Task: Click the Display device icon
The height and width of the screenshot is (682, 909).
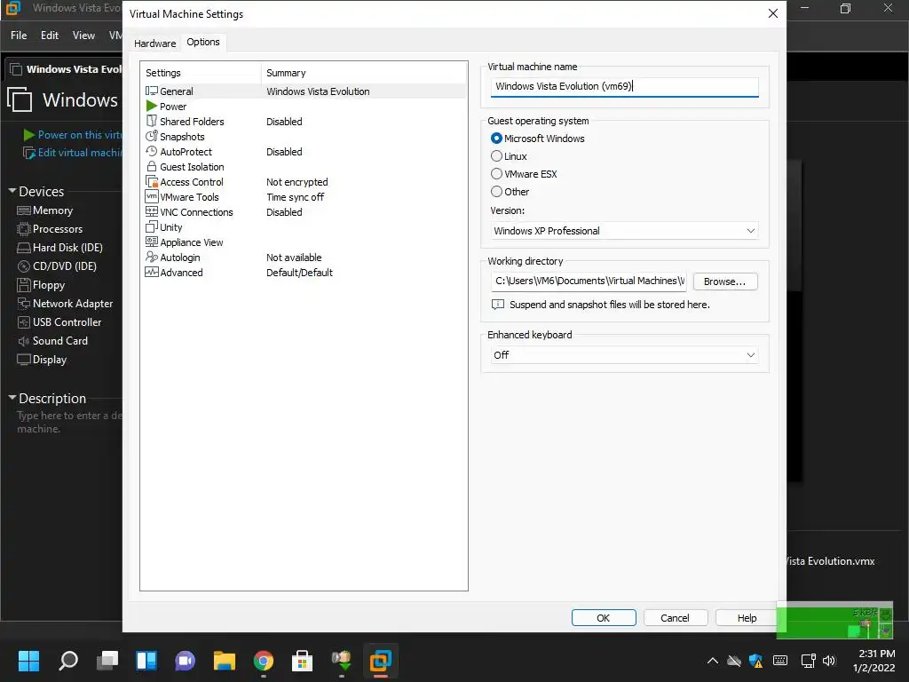Action: [24, 360]
